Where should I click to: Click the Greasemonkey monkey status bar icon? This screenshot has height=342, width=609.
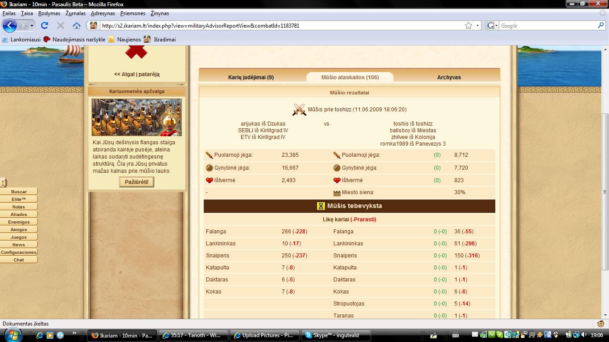601,324
